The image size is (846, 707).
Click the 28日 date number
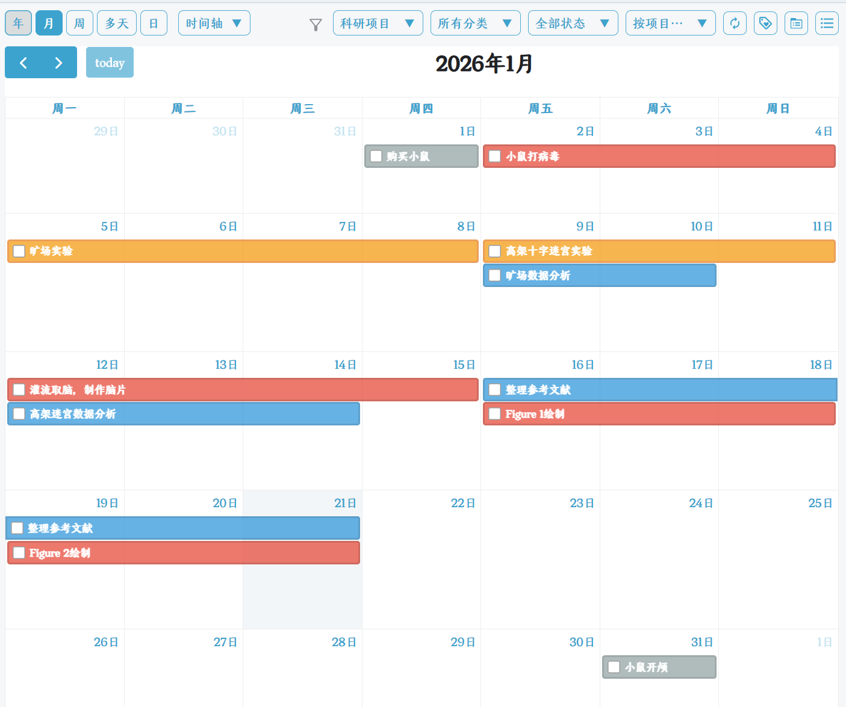tap(344, 642)
